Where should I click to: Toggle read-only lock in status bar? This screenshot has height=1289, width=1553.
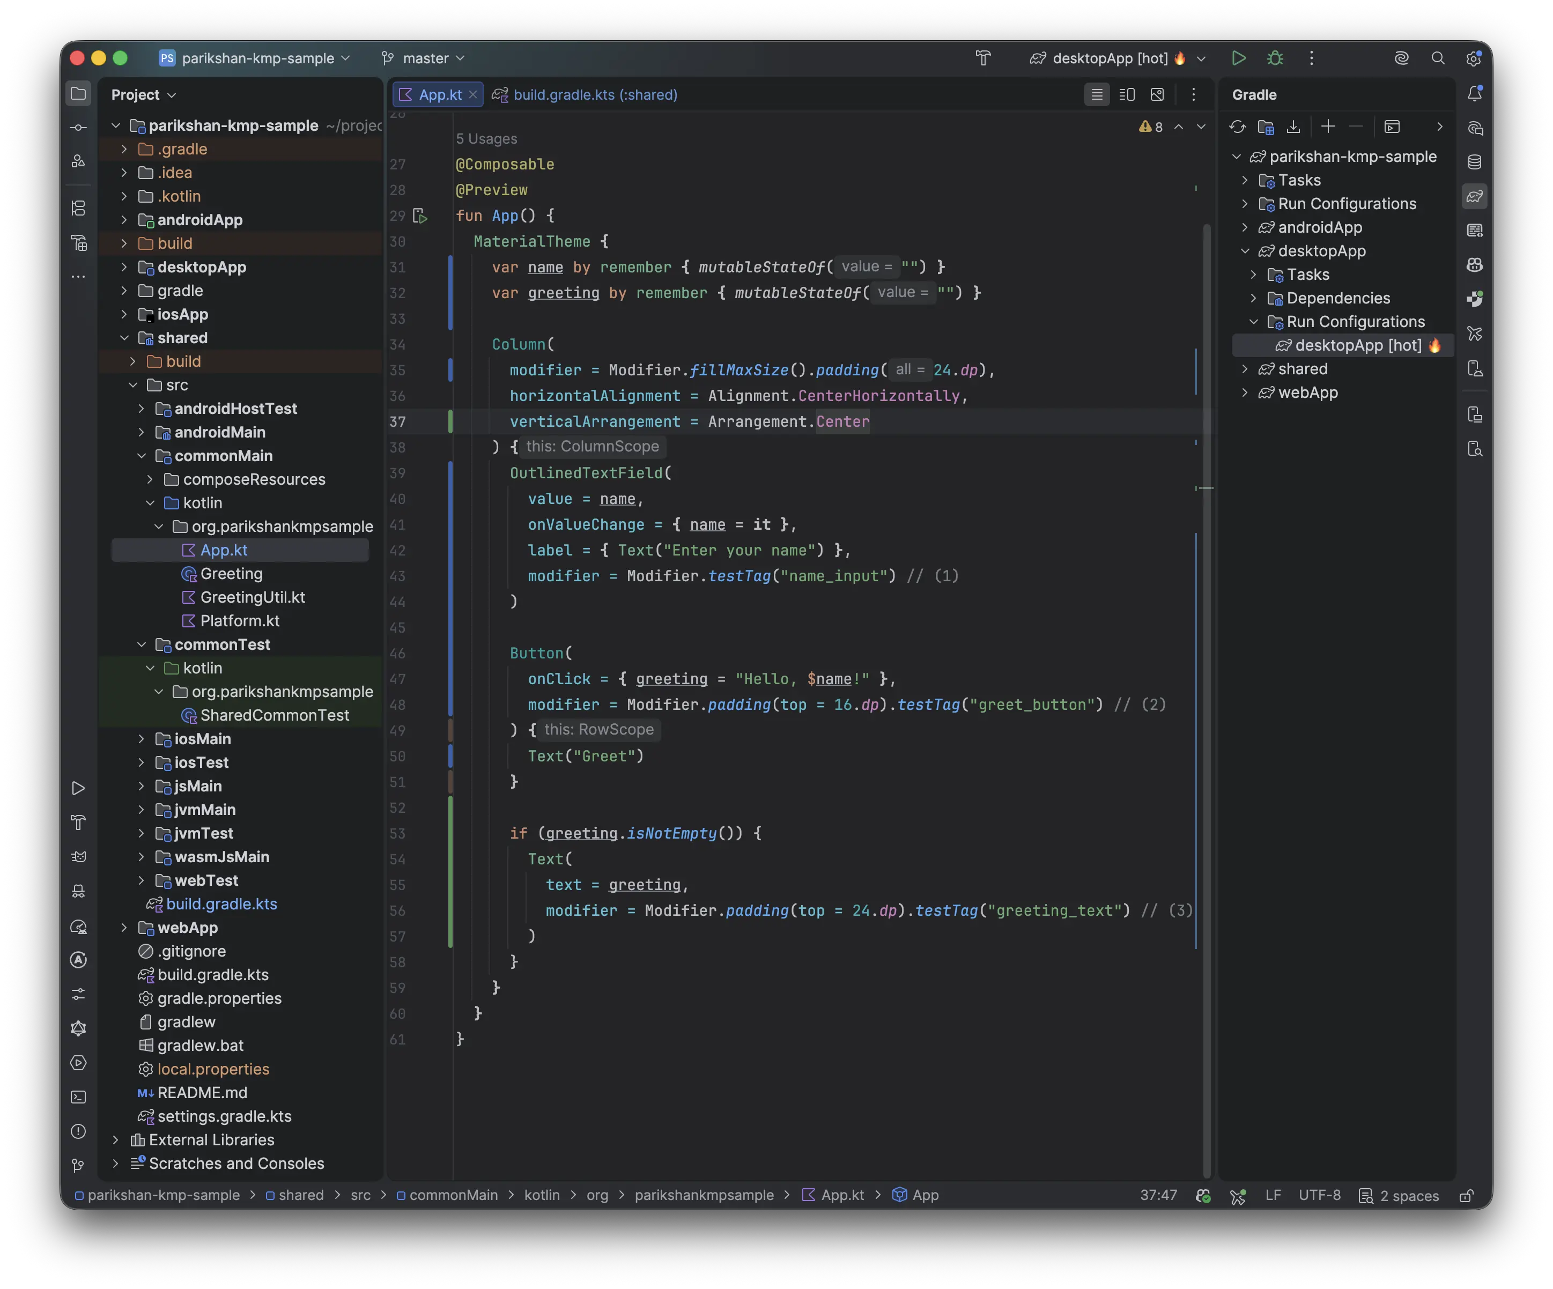coord(1466,1196)
